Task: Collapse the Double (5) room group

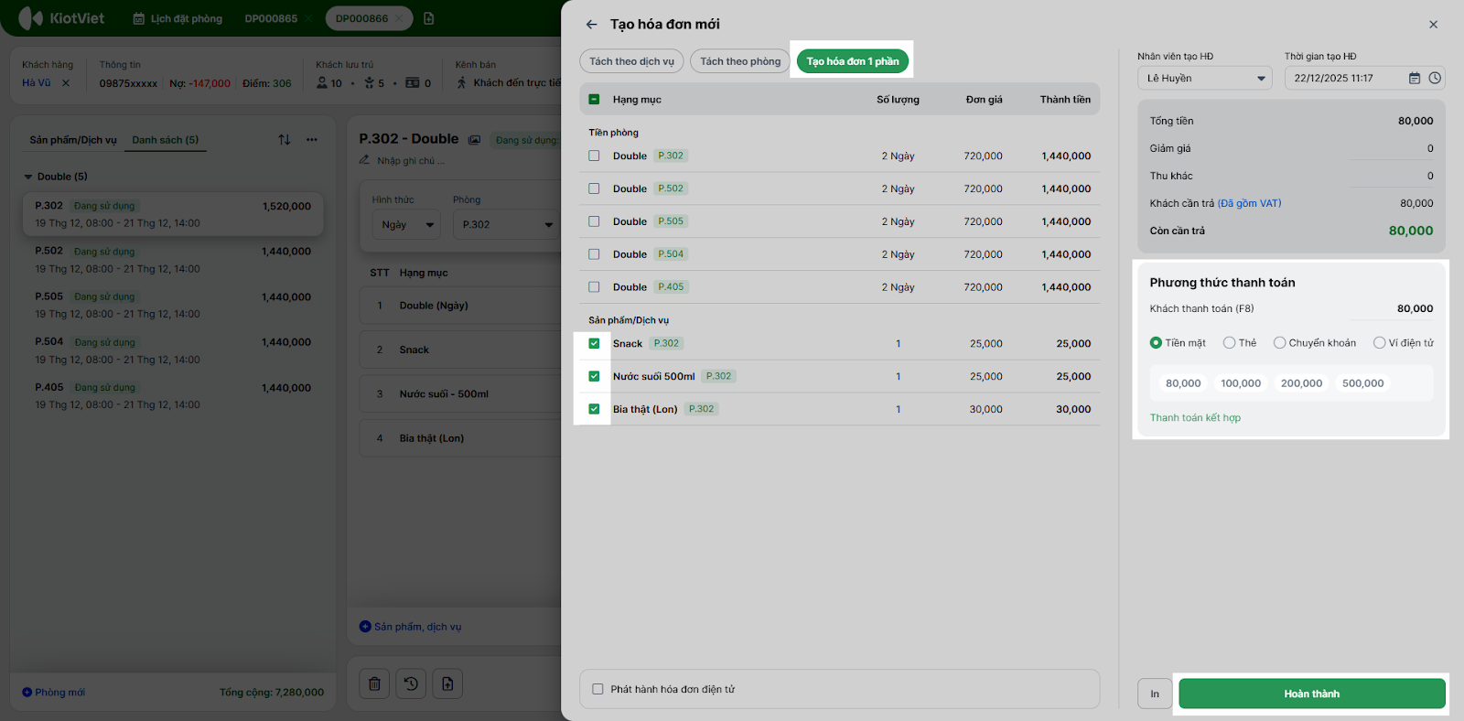Action: click(x=28, y=177)
